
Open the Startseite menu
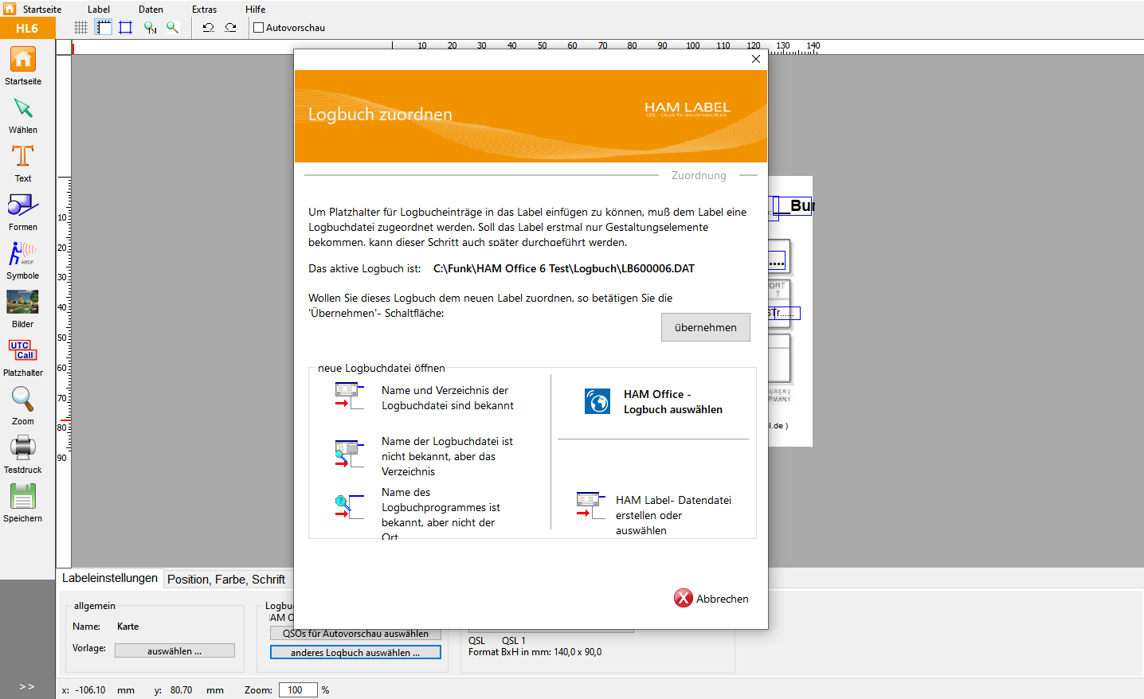click(x=41, y=10)
